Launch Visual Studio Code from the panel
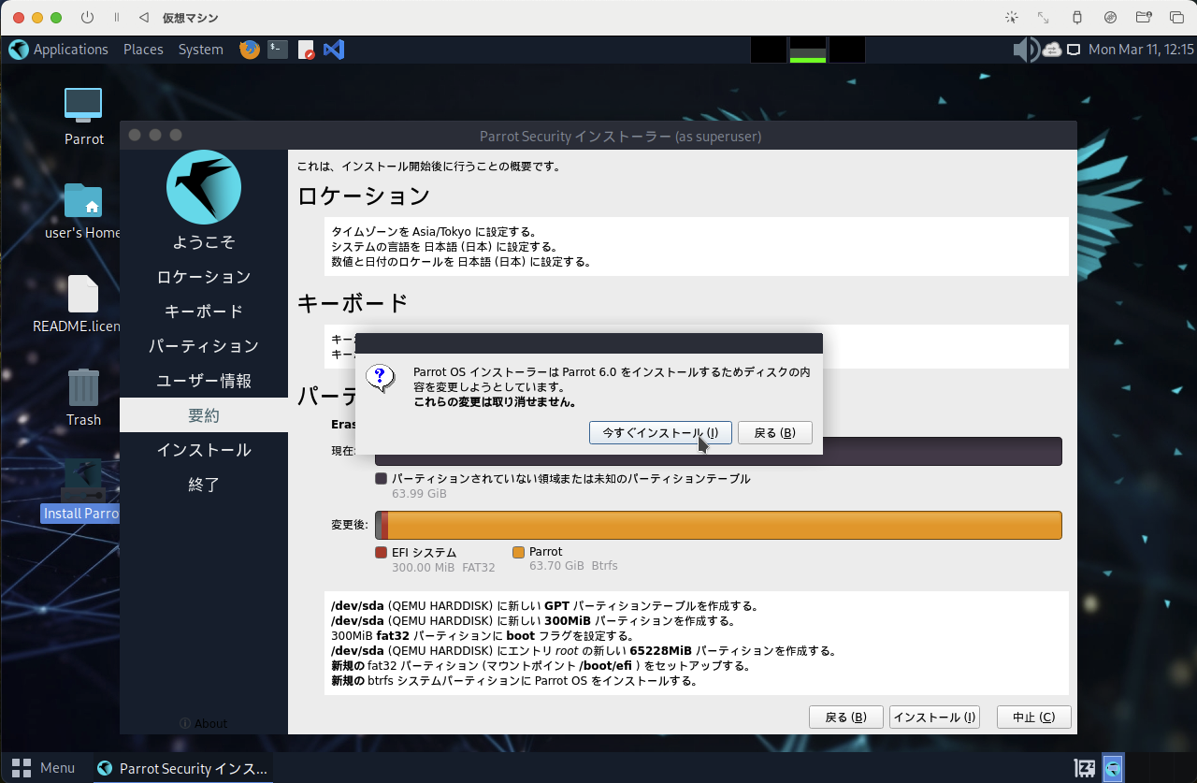This screenshot has width=1197, height=783. [x=334, y=50]
